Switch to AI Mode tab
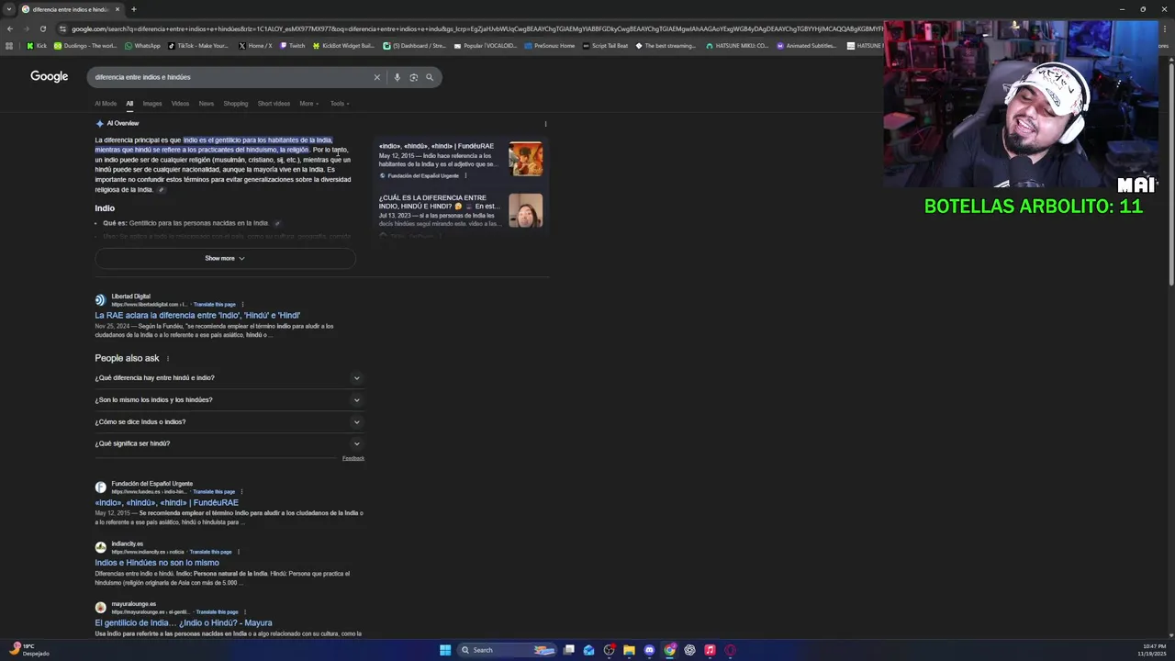 point(106,104)
